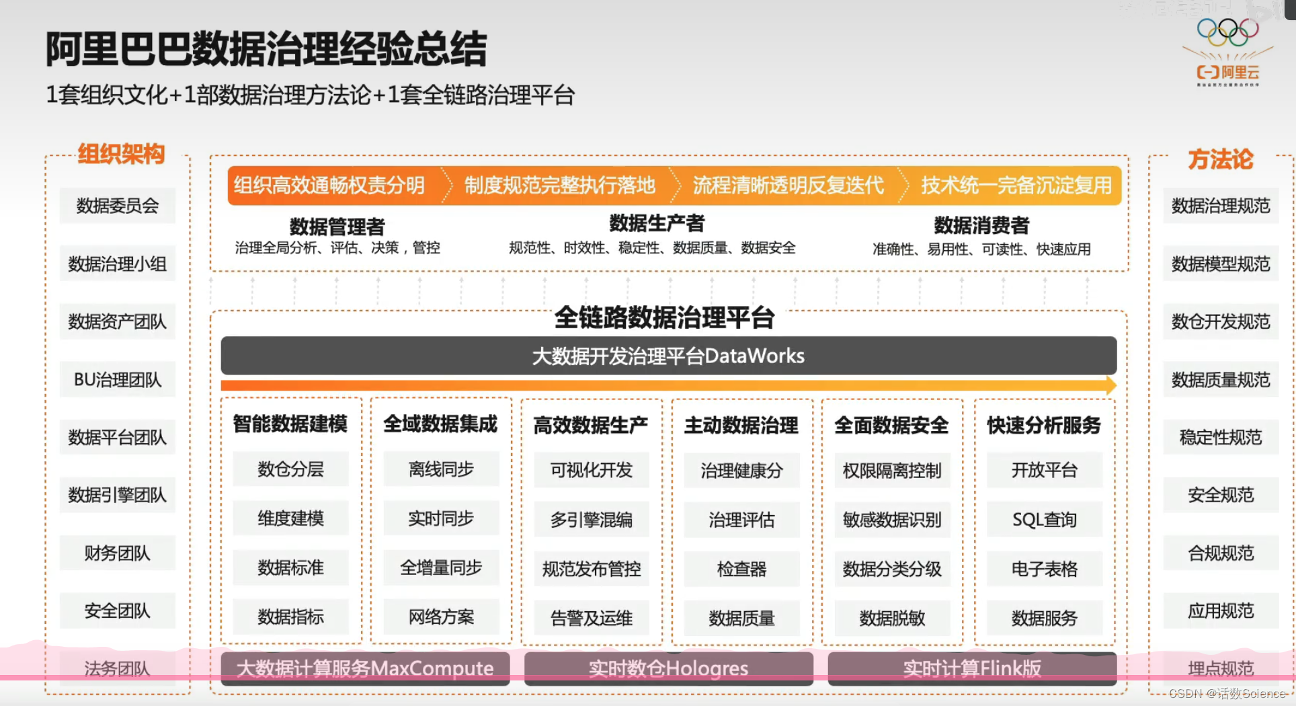
Task: Select 检查器 item
Action: click(x=742, y=569)
